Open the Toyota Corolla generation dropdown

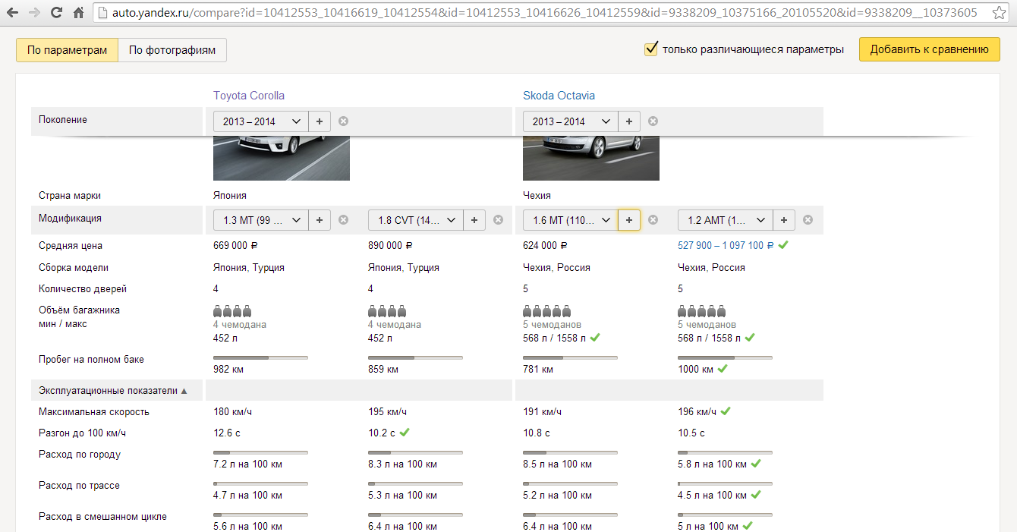click(x=261, y=121)
